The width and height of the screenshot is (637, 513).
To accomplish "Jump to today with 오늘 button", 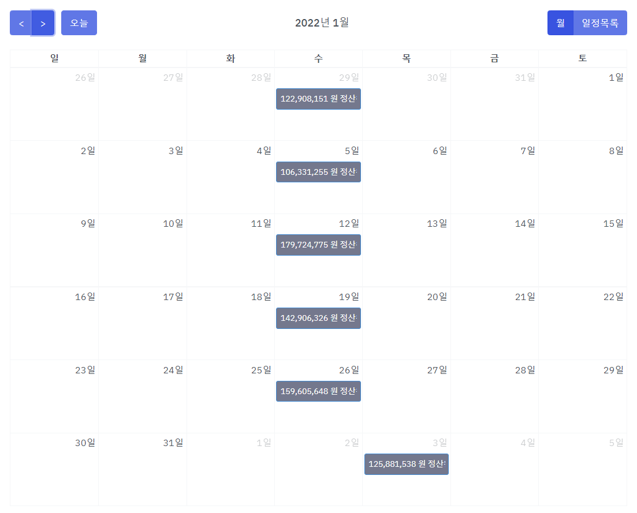I will coord(79,23).
